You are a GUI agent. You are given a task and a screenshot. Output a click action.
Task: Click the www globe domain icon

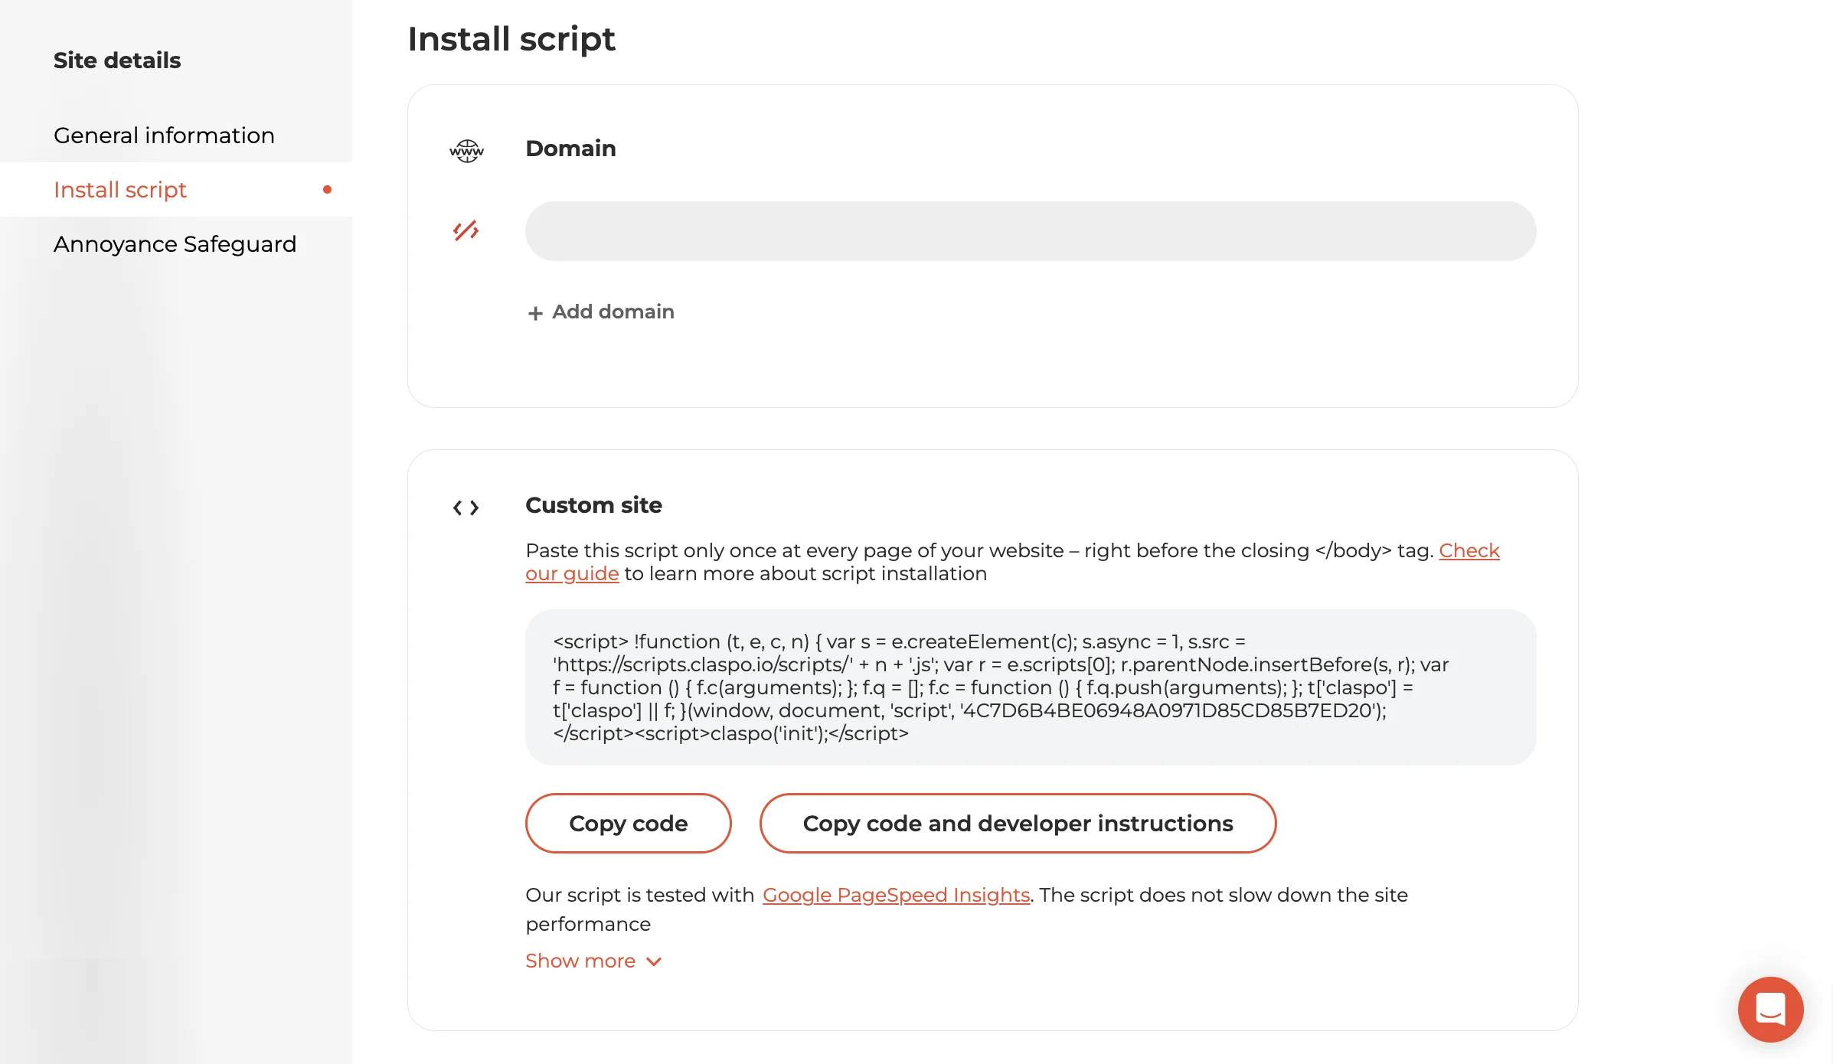coord(466,150)
